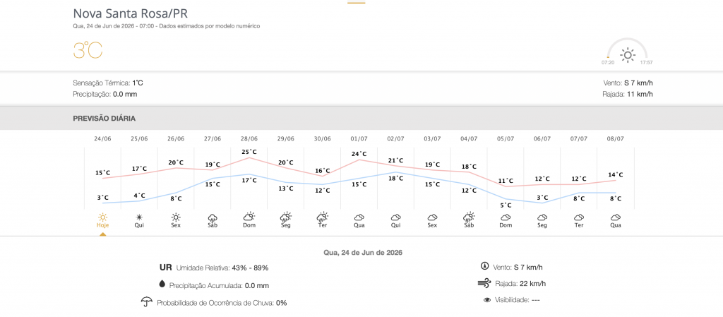Select today's sunny Hoje forecast icon

(x=102, y=217)
